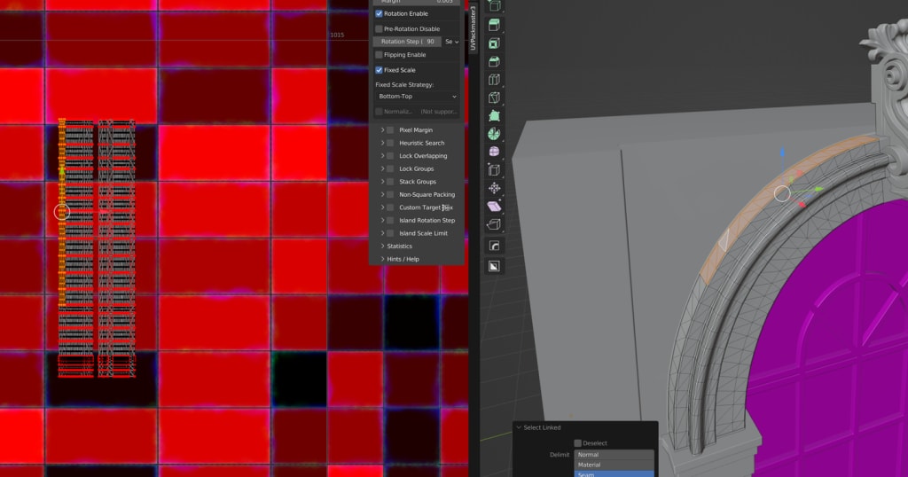Select the Normal delimit option
The image size is (908, 477).
[614, 455]
